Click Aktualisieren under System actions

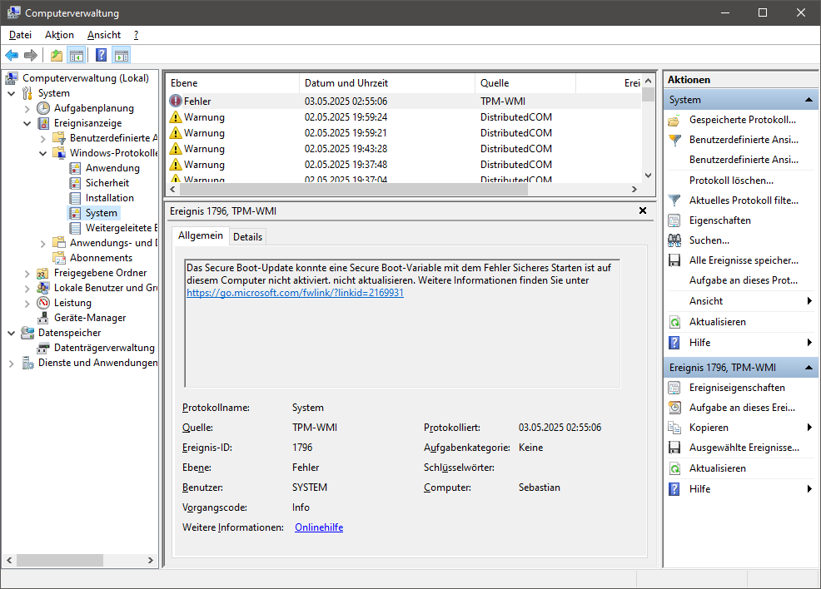[x=717, y=322]
